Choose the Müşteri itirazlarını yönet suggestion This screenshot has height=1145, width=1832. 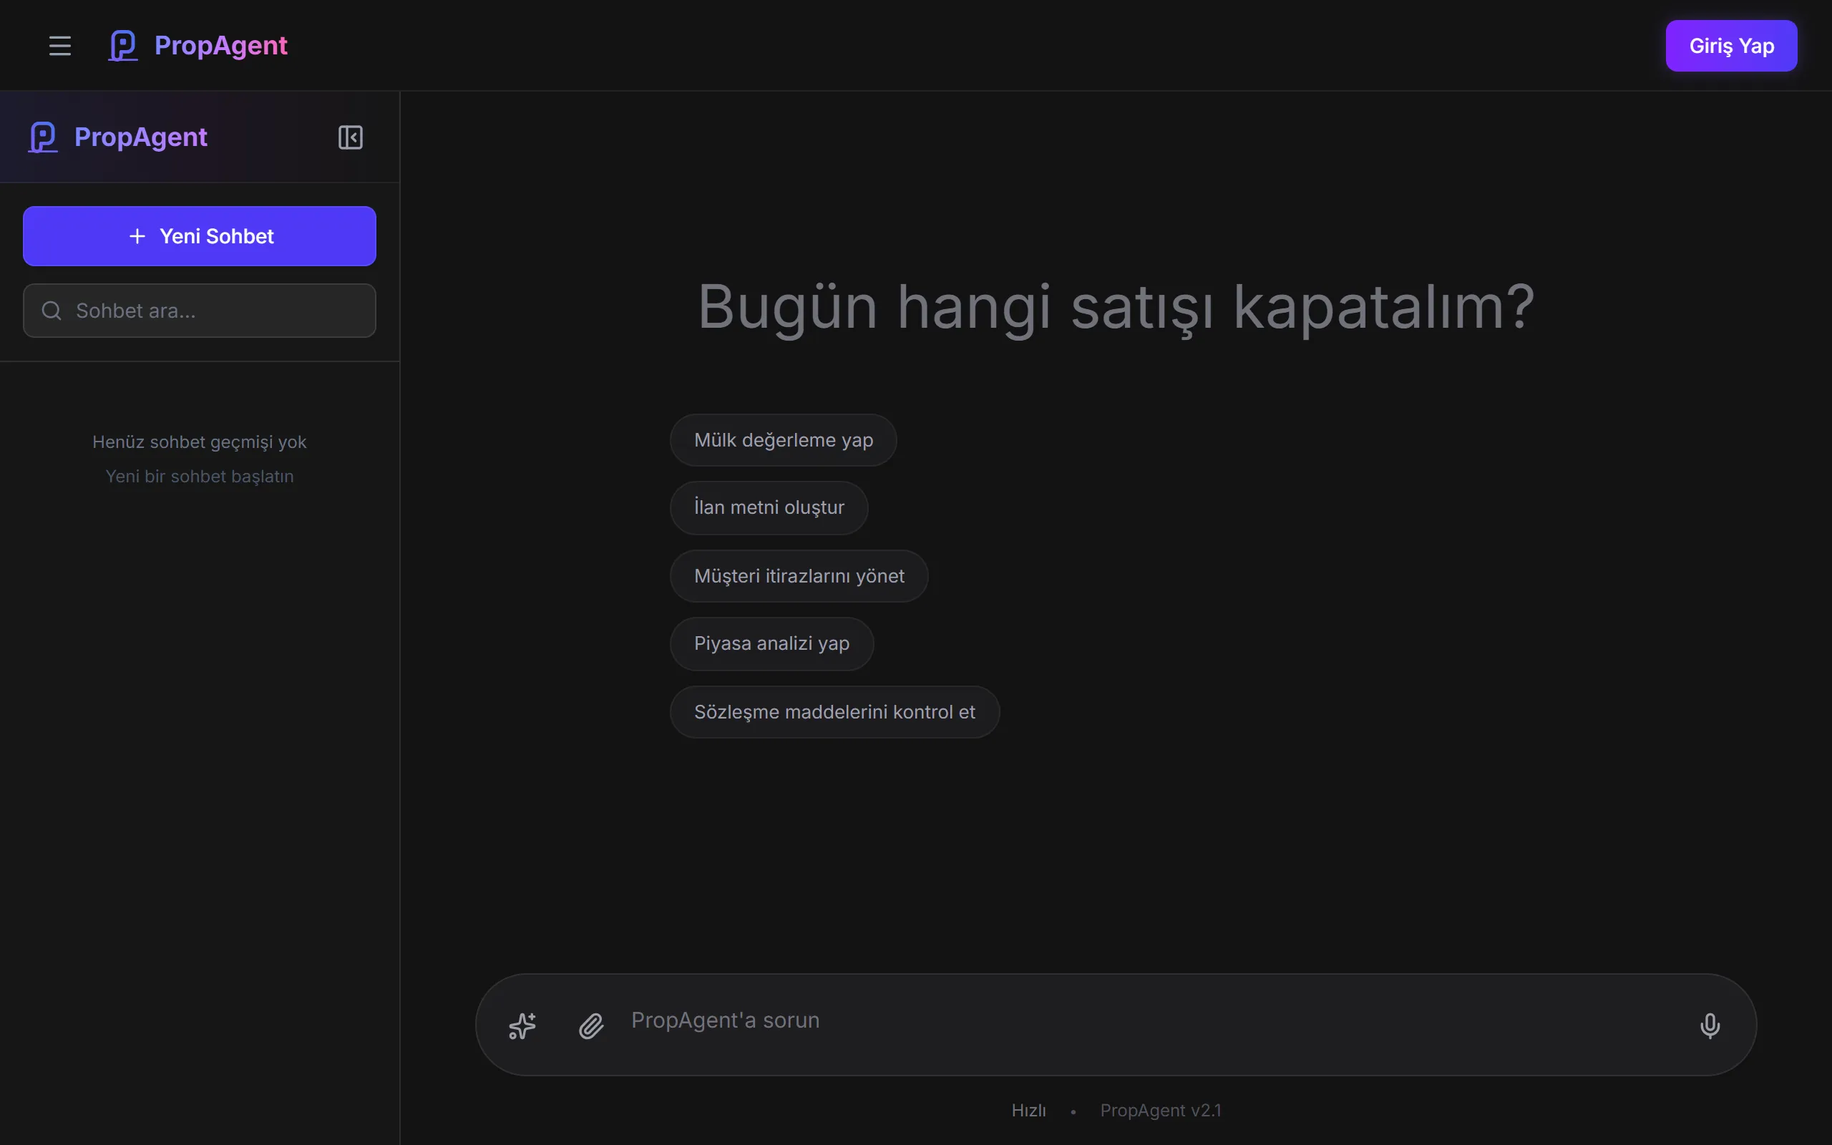pyautogui.click(x=799, y=576)
